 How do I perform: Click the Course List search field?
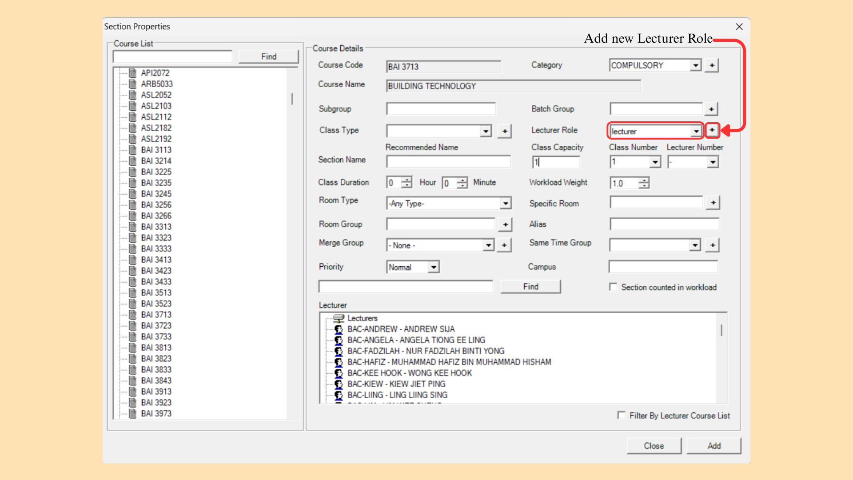(173, 57)
